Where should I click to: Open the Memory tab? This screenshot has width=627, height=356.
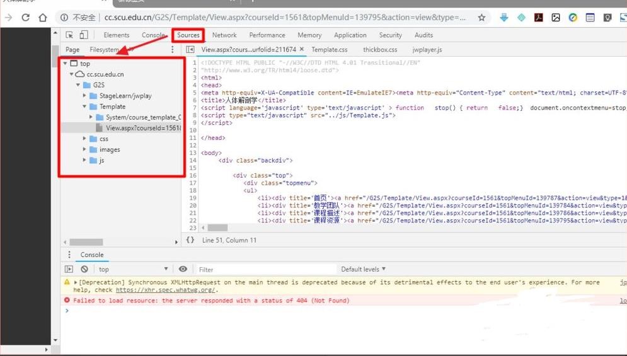(x=309, y=35)
